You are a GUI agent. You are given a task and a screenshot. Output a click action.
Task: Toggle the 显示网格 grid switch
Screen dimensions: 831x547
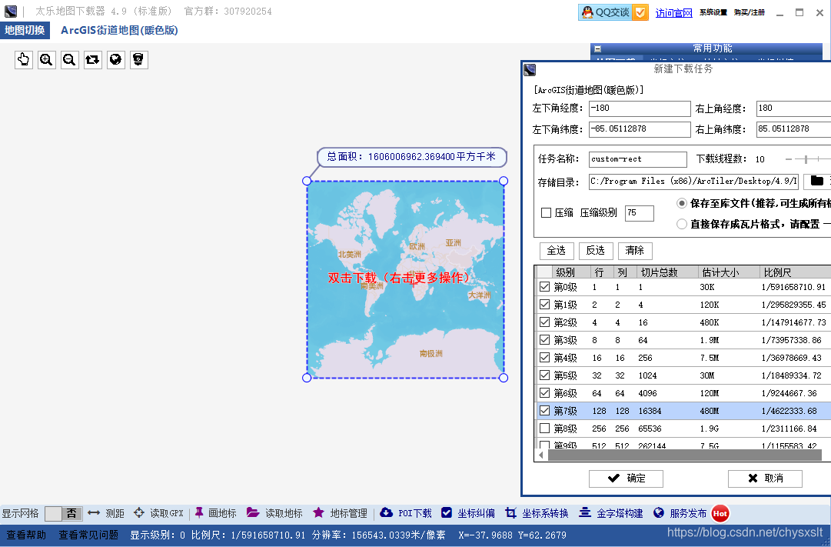(x=63, y=514)
